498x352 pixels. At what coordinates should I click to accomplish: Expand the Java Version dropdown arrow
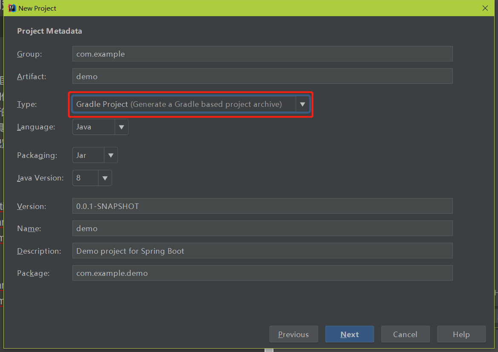105,178
